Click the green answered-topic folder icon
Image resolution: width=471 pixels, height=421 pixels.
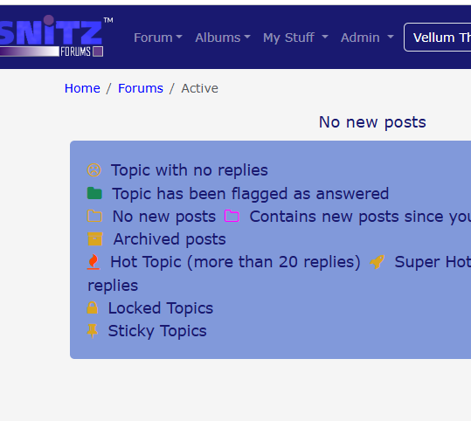pos(94,193)
